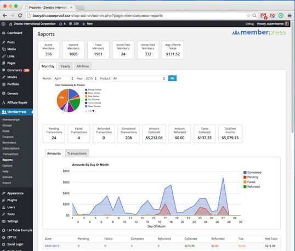Click the Howdy, superdeanse account link

[273, 24]
